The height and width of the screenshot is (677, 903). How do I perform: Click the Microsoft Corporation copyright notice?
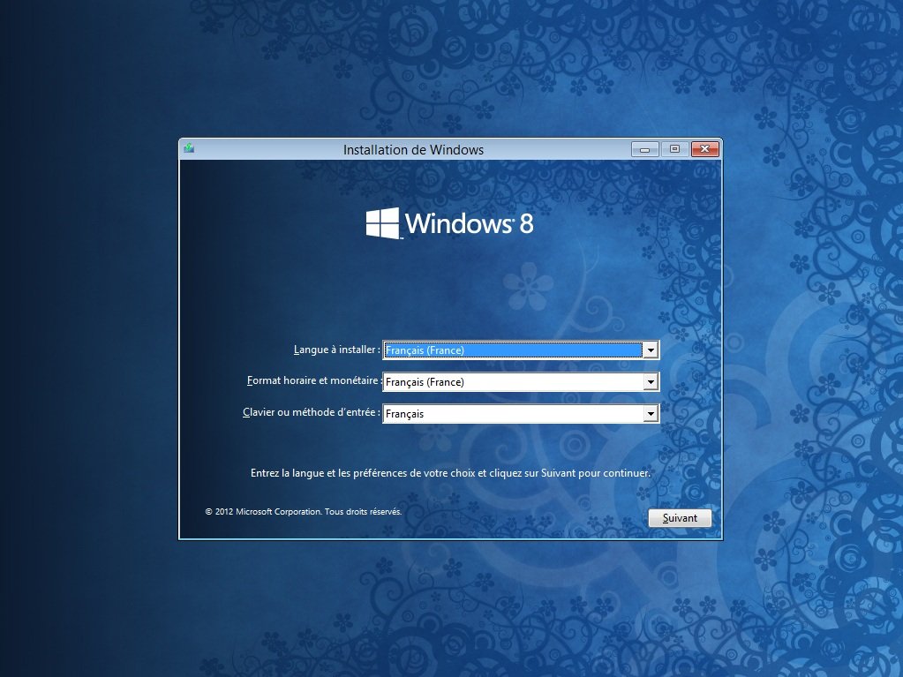pyautogui.click(x=303, y=511)
